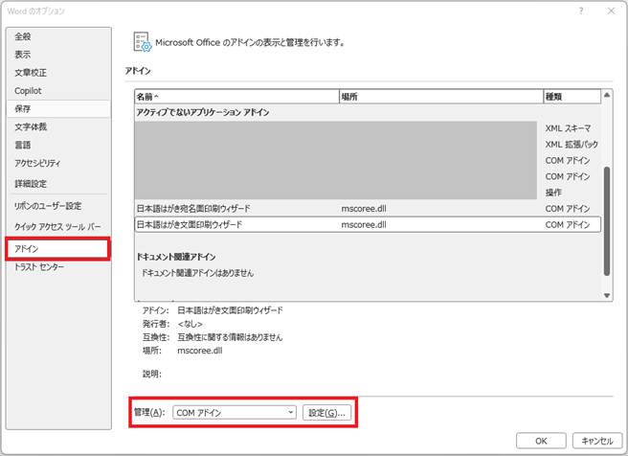The width and height of the screenshot is (628, 456).
Task: Click the 操作 type entry
Action: click(553, 193)
